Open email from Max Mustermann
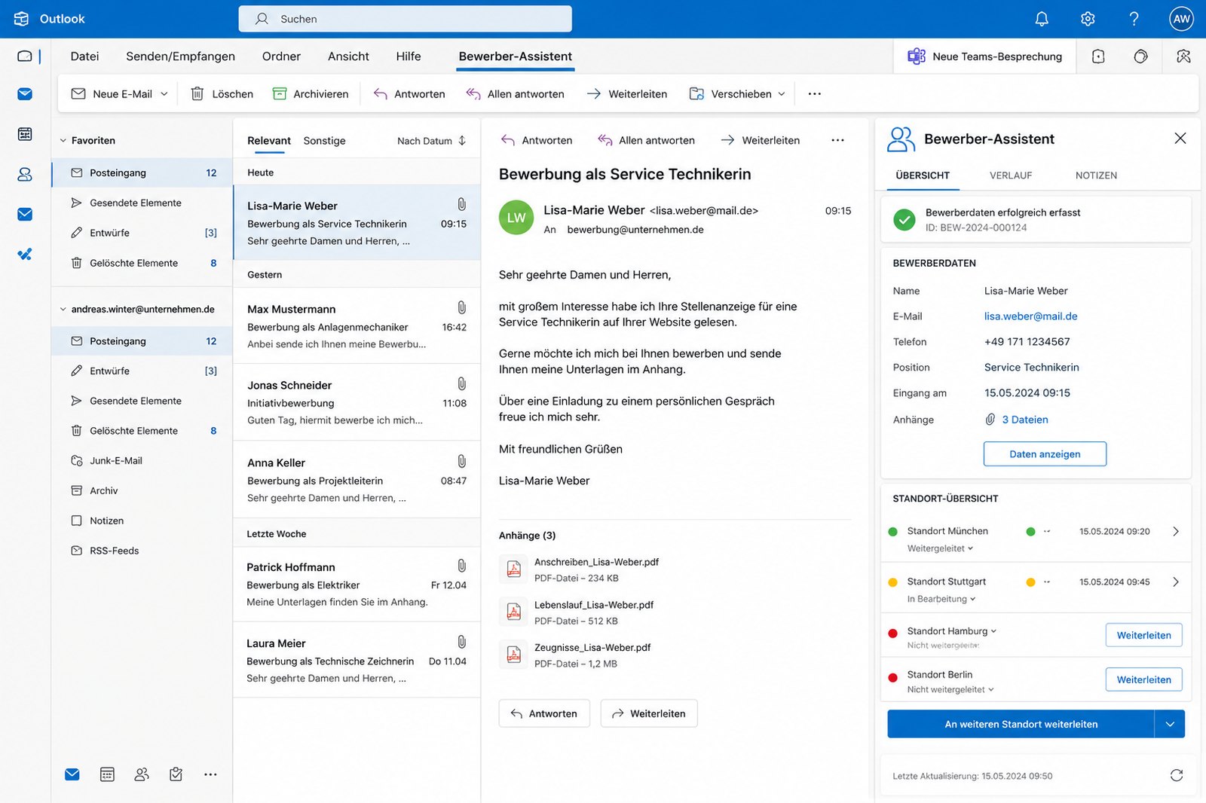The image size is (1206, 803). click(357, 326)
